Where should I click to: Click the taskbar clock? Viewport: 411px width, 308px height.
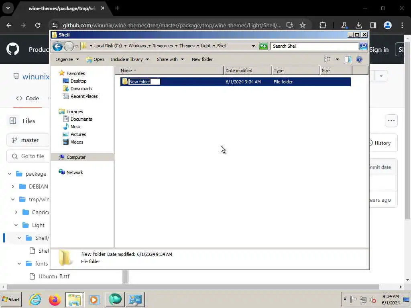(390, 299)
